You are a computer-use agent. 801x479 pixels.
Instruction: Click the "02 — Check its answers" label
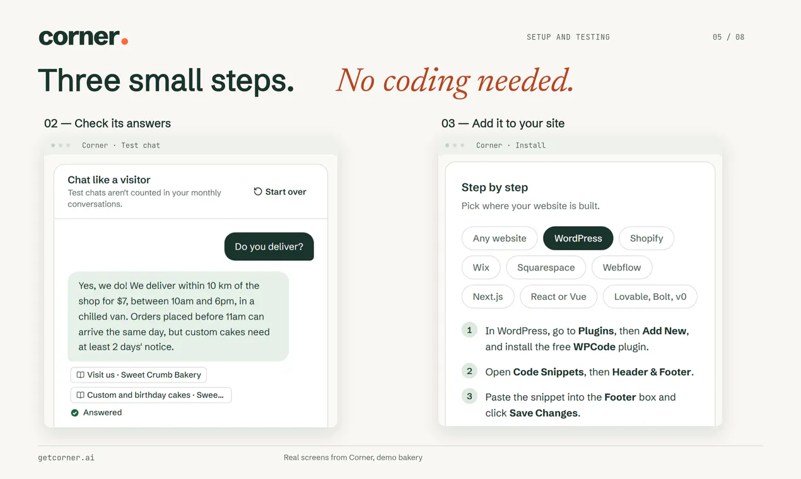(107, 124)
